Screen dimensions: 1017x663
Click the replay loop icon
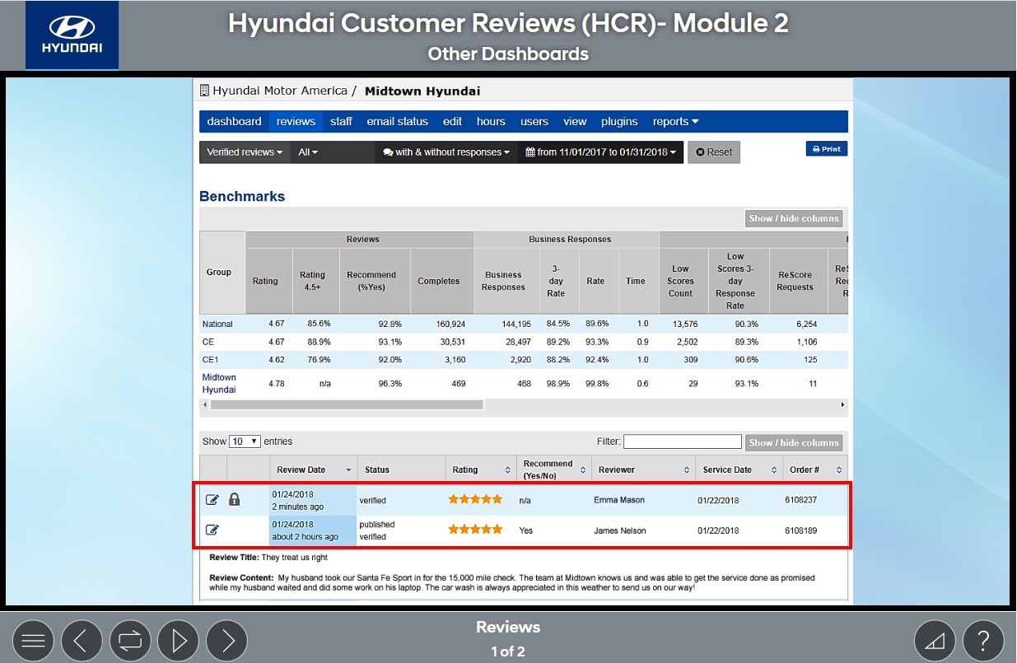click(130, 641)
